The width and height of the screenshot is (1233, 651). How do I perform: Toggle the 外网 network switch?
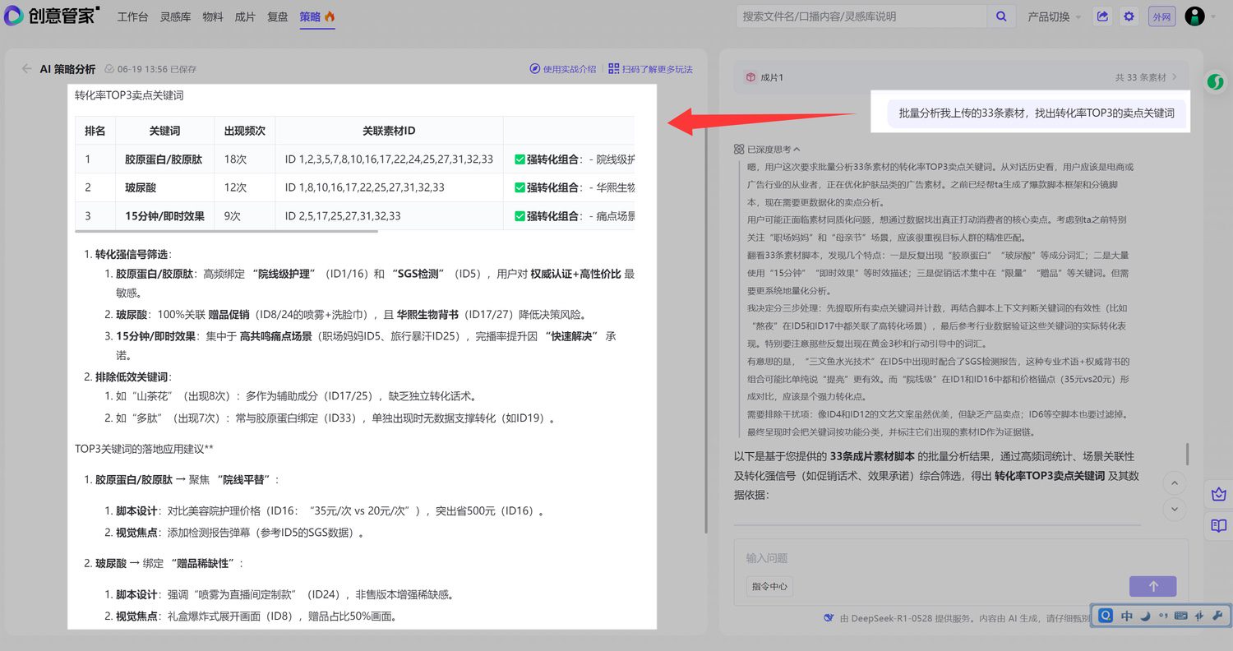coord(1162,16)
